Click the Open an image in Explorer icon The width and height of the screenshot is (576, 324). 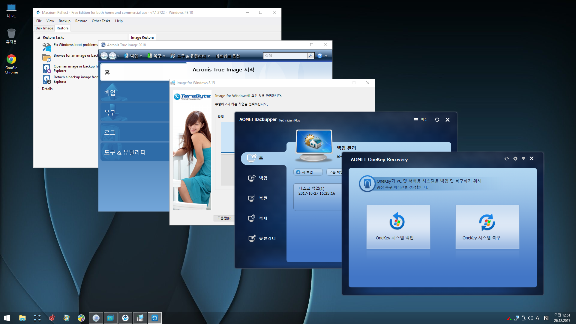(47, 69)
